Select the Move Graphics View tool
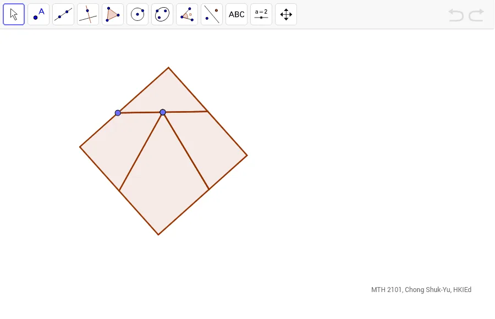Screen dimensions: 495x319 286,14
